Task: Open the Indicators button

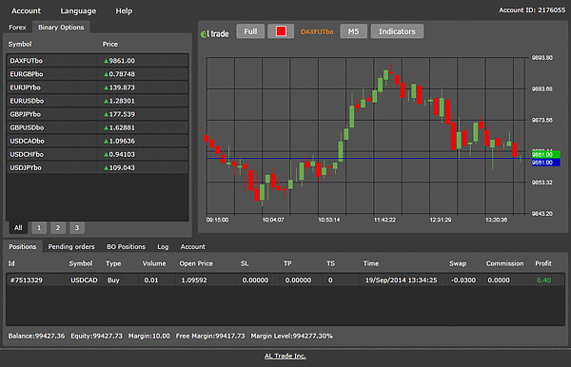Action: click(x=397, y=31)
